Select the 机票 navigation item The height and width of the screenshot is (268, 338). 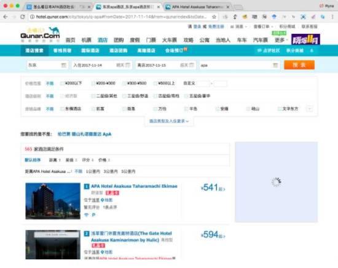(86, 40)
